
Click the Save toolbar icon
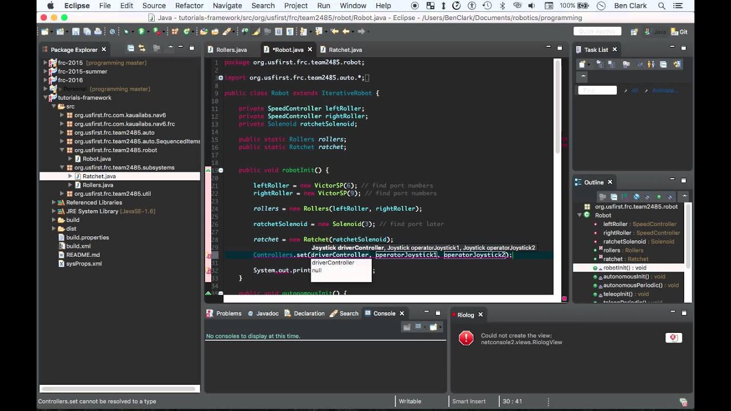[76, 31]
